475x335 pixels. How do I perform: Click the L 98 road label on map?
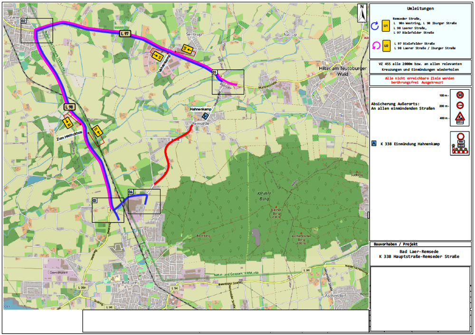click(x=69, y=107)
